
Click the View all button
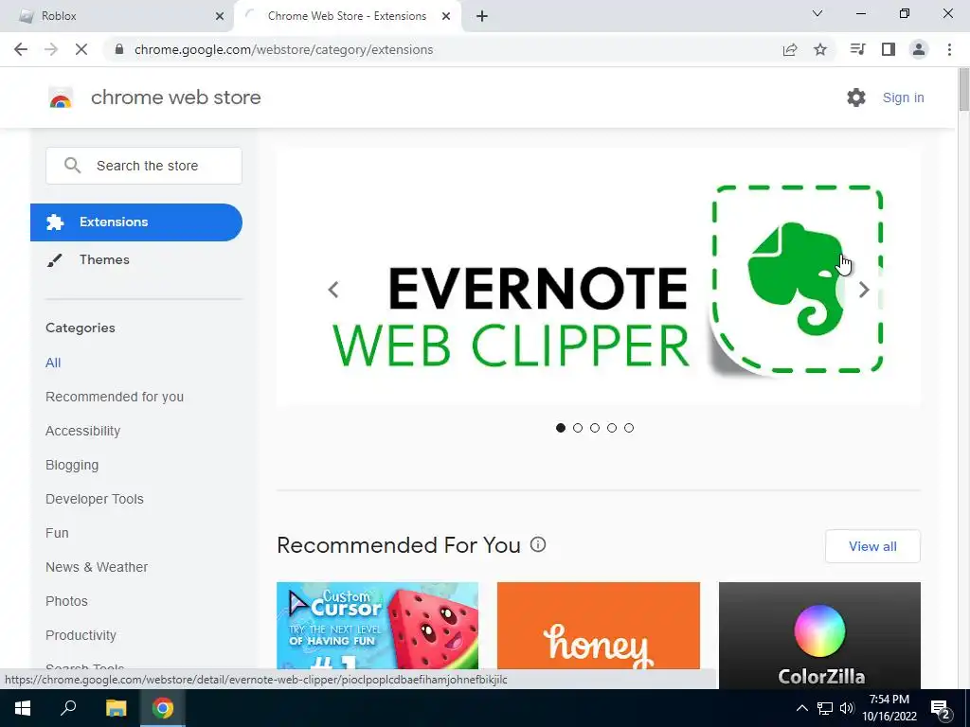[872, 546]
